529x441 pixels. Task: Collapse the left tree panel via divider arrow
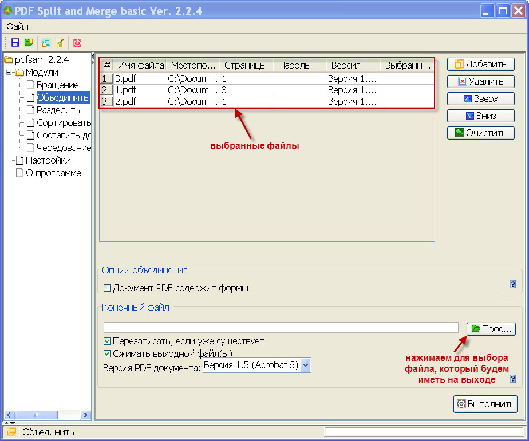pos(94,57)
